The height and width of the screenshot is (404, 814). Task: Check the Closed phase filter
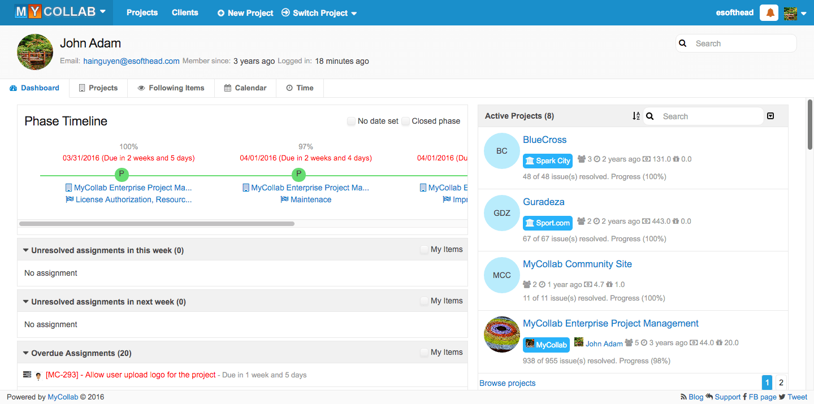[x=406, y=121]
